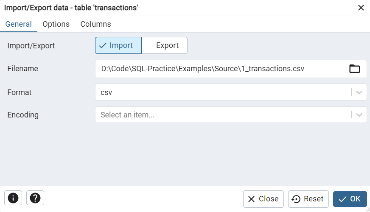Close the Import/Export dialog with X
Screen dimensions: 370x212
pyautogui.click(x=361, y=8)
